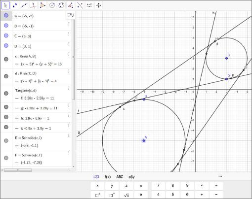This screenshot has width=252, height=199.
Task: Switch to the ABC keyboard tab
Action: [x=120, y=177]
